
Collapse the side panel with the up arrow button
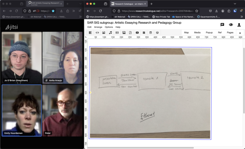(240, 33)
